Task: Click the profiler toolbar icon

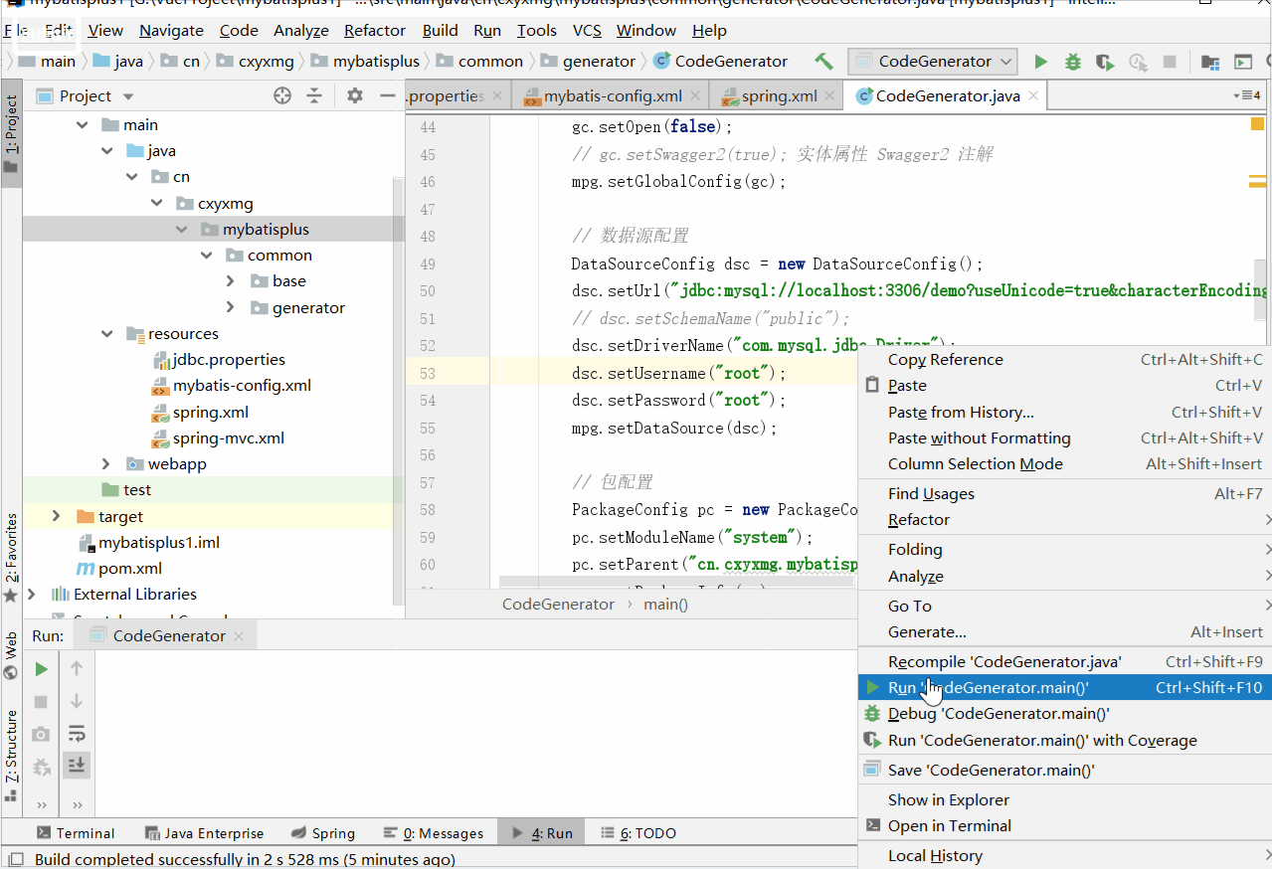Action: pyautogui.click(x=1138, y=62)
